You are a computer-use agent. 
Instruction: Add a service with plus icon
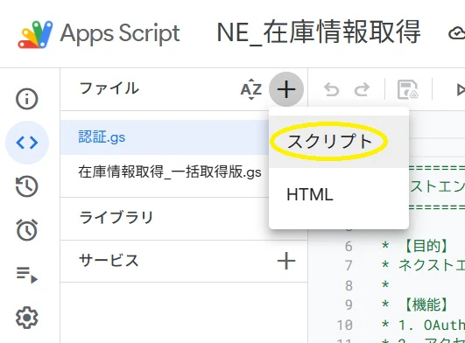(x=286, y=261)
